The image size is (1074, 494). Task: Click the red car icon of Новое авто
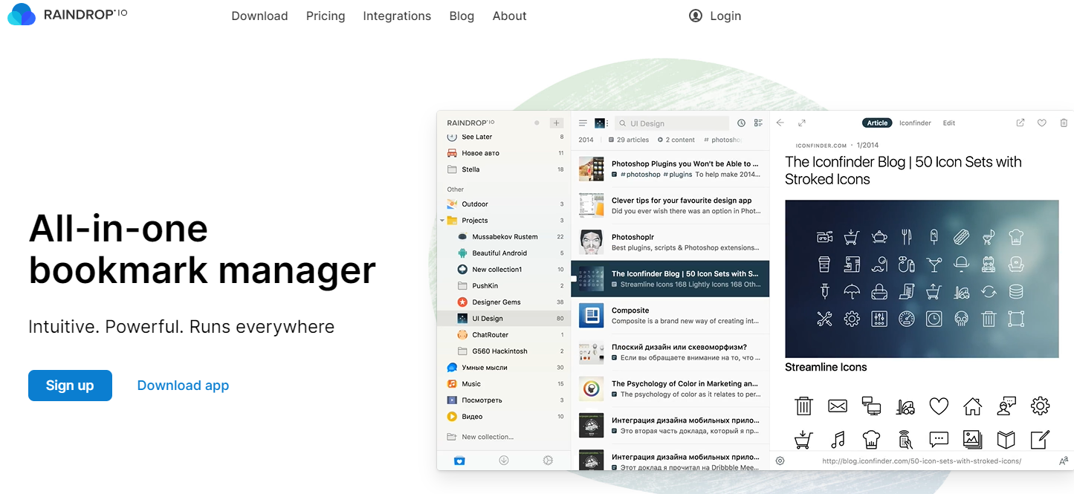(452, 153)
